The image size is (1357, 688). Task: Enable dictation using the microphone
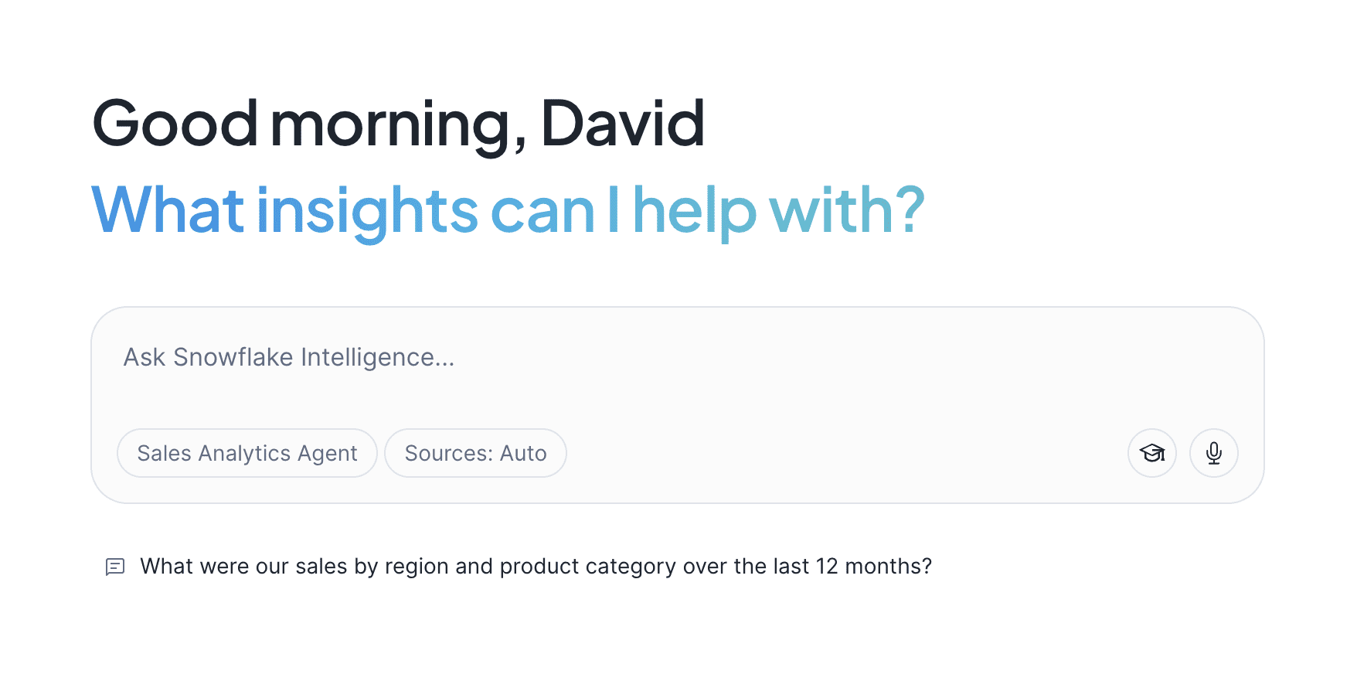pyautogui.click(x=1213, y=453)
